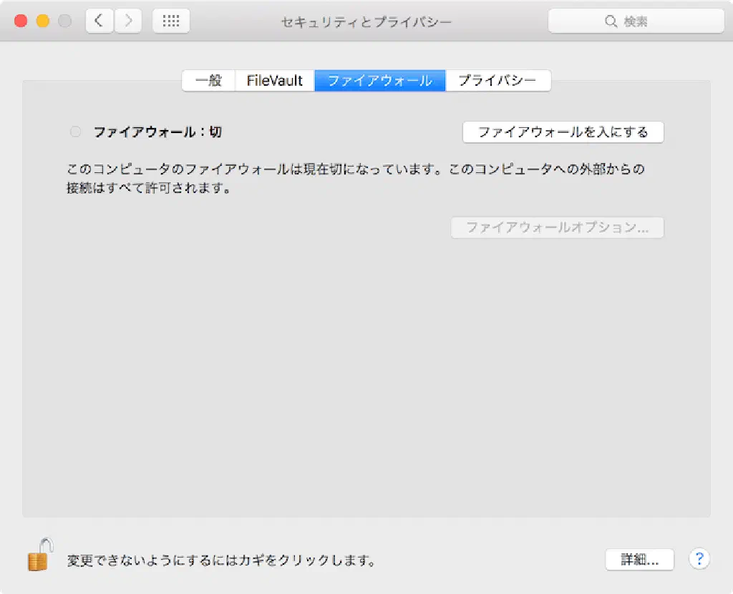733x594 pixels.
Task: Click the ファイアウォール：切 status label
Action: click(x=157, y=132)
